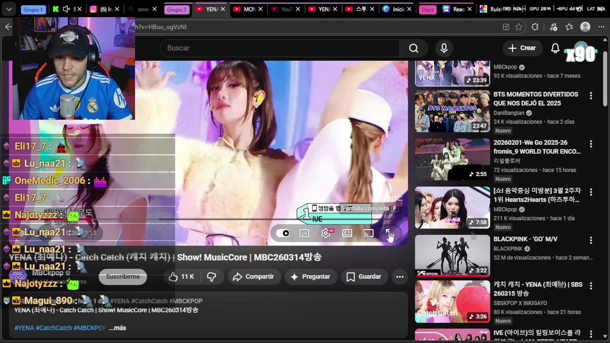This screenshot has width=610, height=343.
Task: Open the DaniBangtan channel link
Action: pos(509,113)
